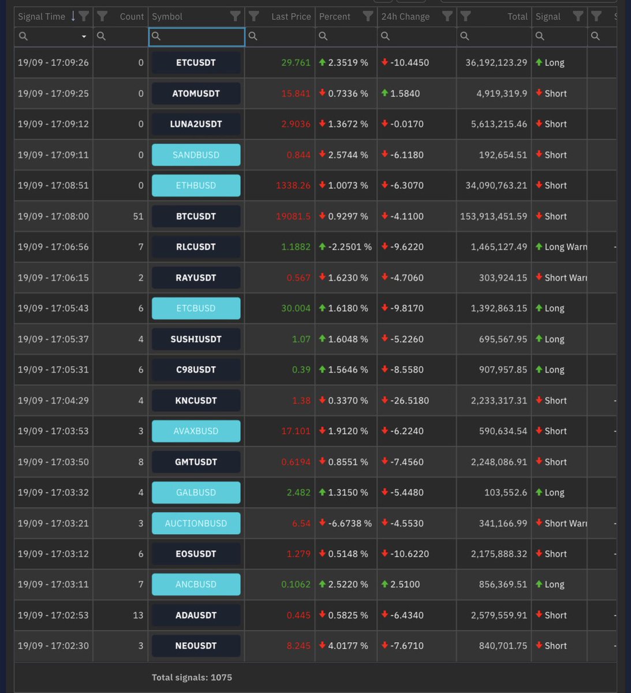Open the RAYUSDT symbol button

pyautogui.click(x=196, y=278)
